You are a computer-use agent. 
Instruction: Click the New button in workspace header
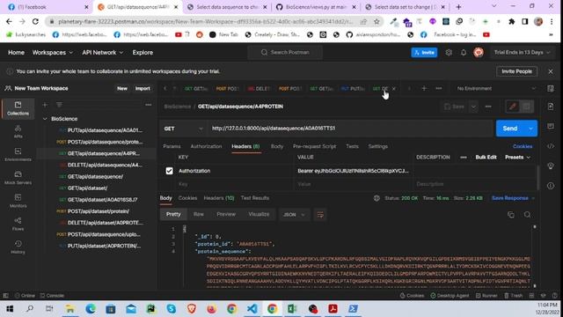pos(122,88)
